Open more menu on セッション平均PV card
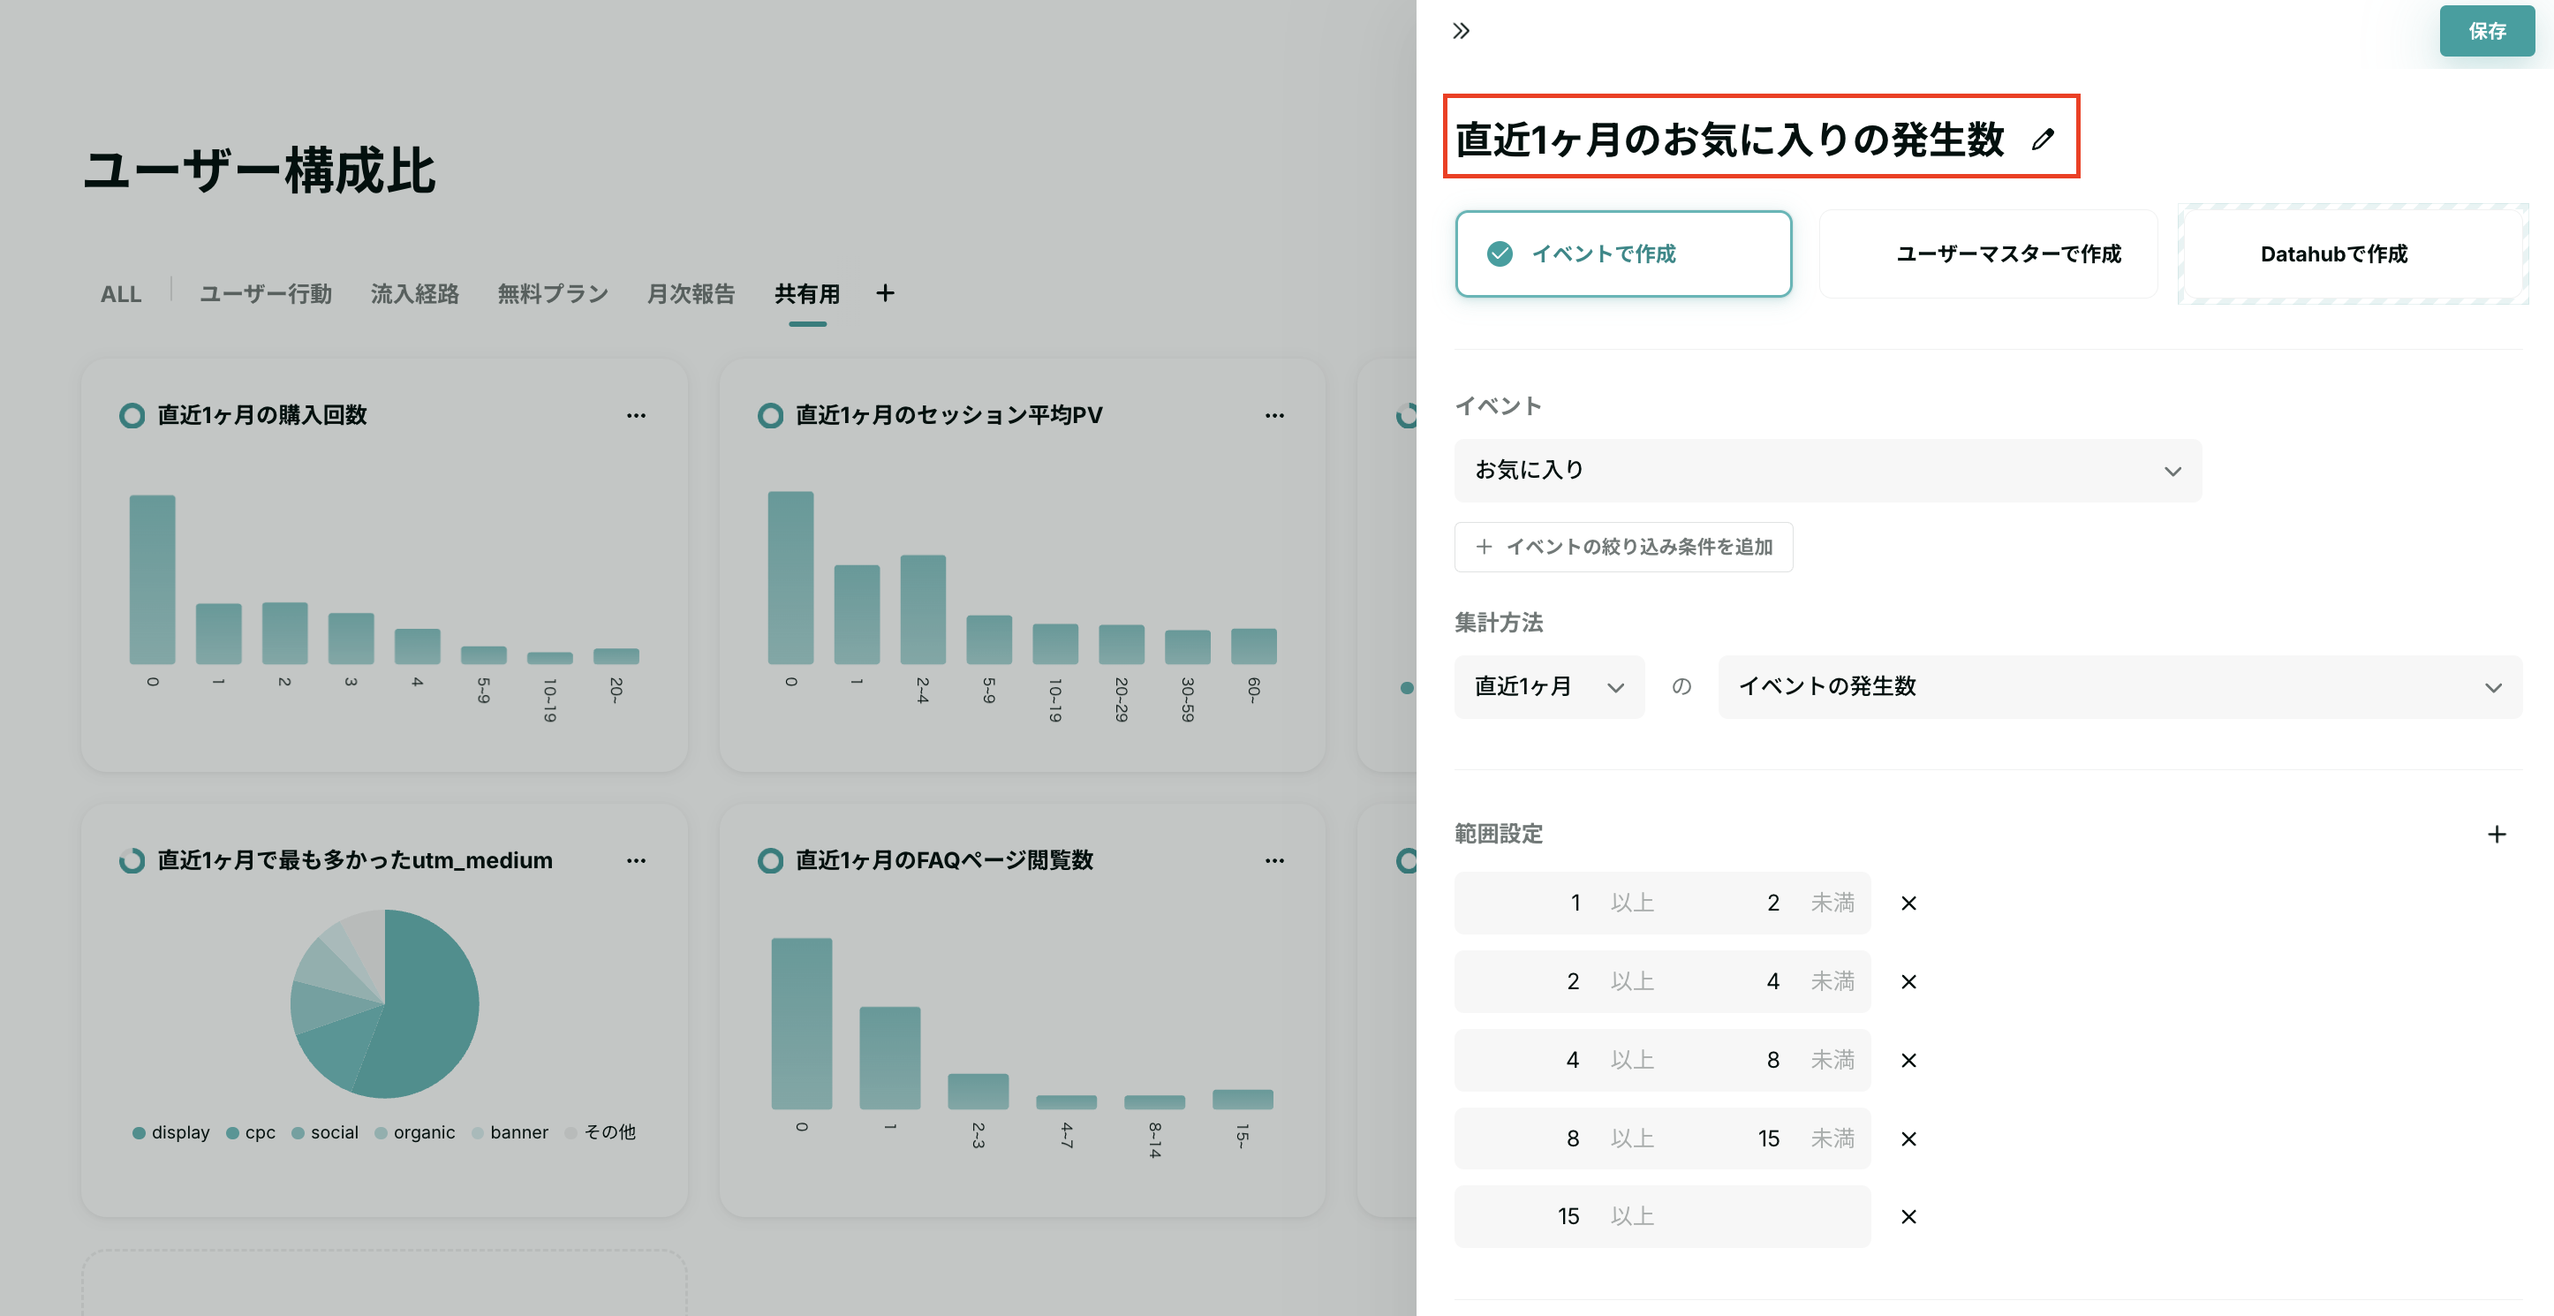Screen dimensions: 2554x1316 (x=1274, y=415)
